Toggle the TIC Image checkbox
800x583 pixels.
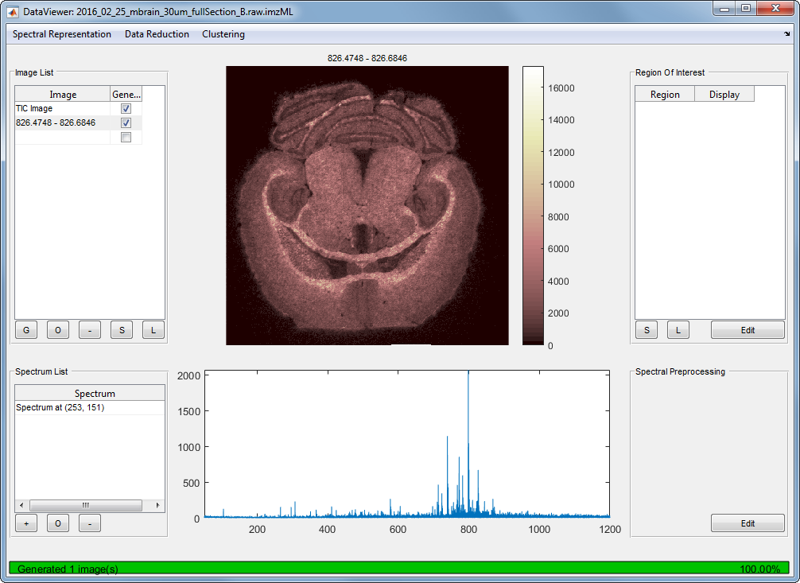126,108
